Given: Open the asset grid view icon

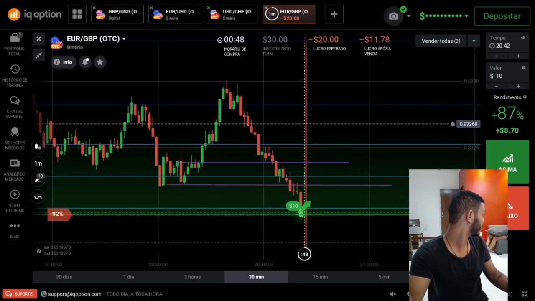Looking at the screenshot, I should tap(77, 14).
